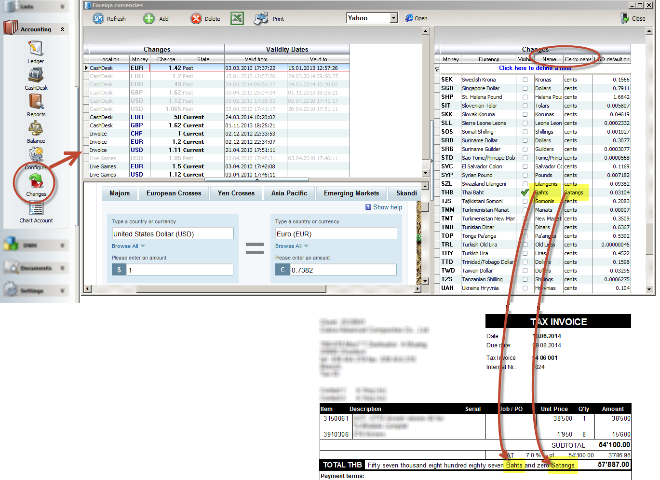Viewport: 660px width, 480px height.
Task: Open the CashDesk sidebar icon
Action: point(36,75)
